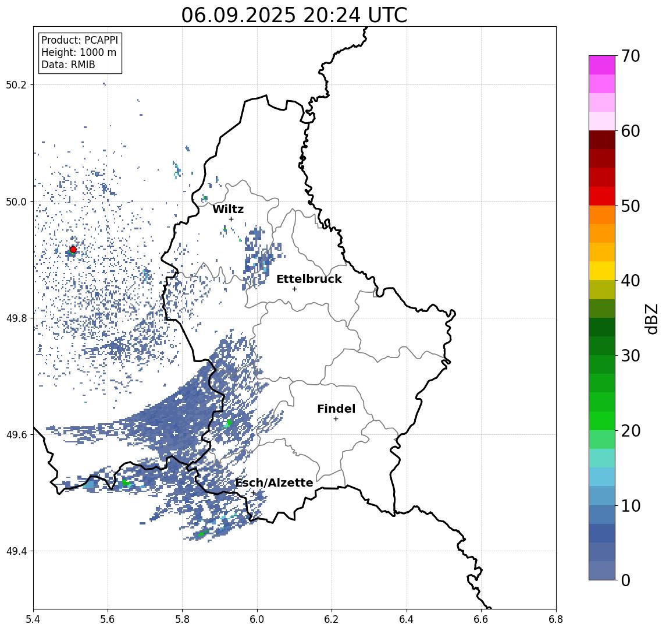Click the bright green swatch just above 20
This screenshot has height=631, width=666.
[602, 420]
